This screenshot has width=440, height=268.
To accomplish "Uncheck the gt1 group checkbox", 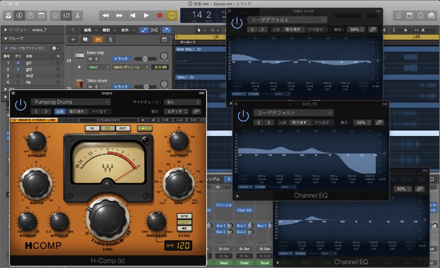I will click(18, 63).
